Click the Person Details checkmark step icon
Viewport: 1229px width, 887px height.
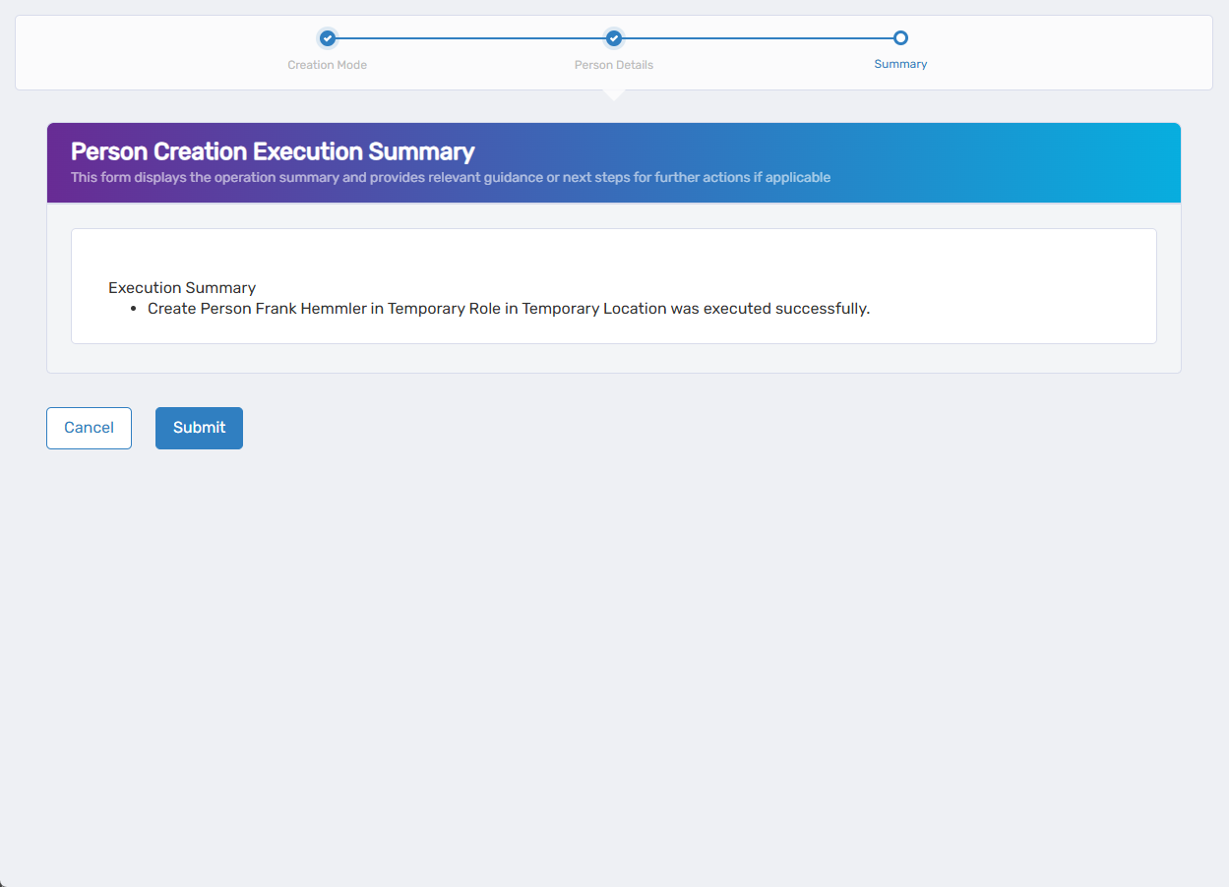tap(614, 38)
